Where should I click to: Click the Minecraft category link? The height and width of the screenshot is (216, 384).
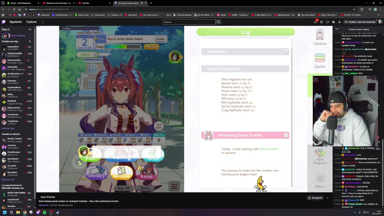(43, 205)
